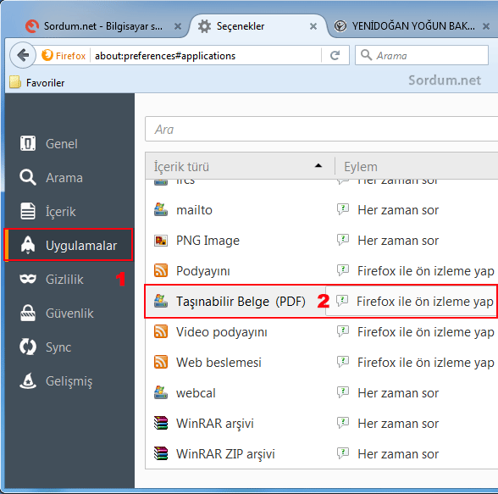Close the Sordum.net tab
Viewport: 498px width, 494px height.
pyautogui.click(x=178, y=26)
